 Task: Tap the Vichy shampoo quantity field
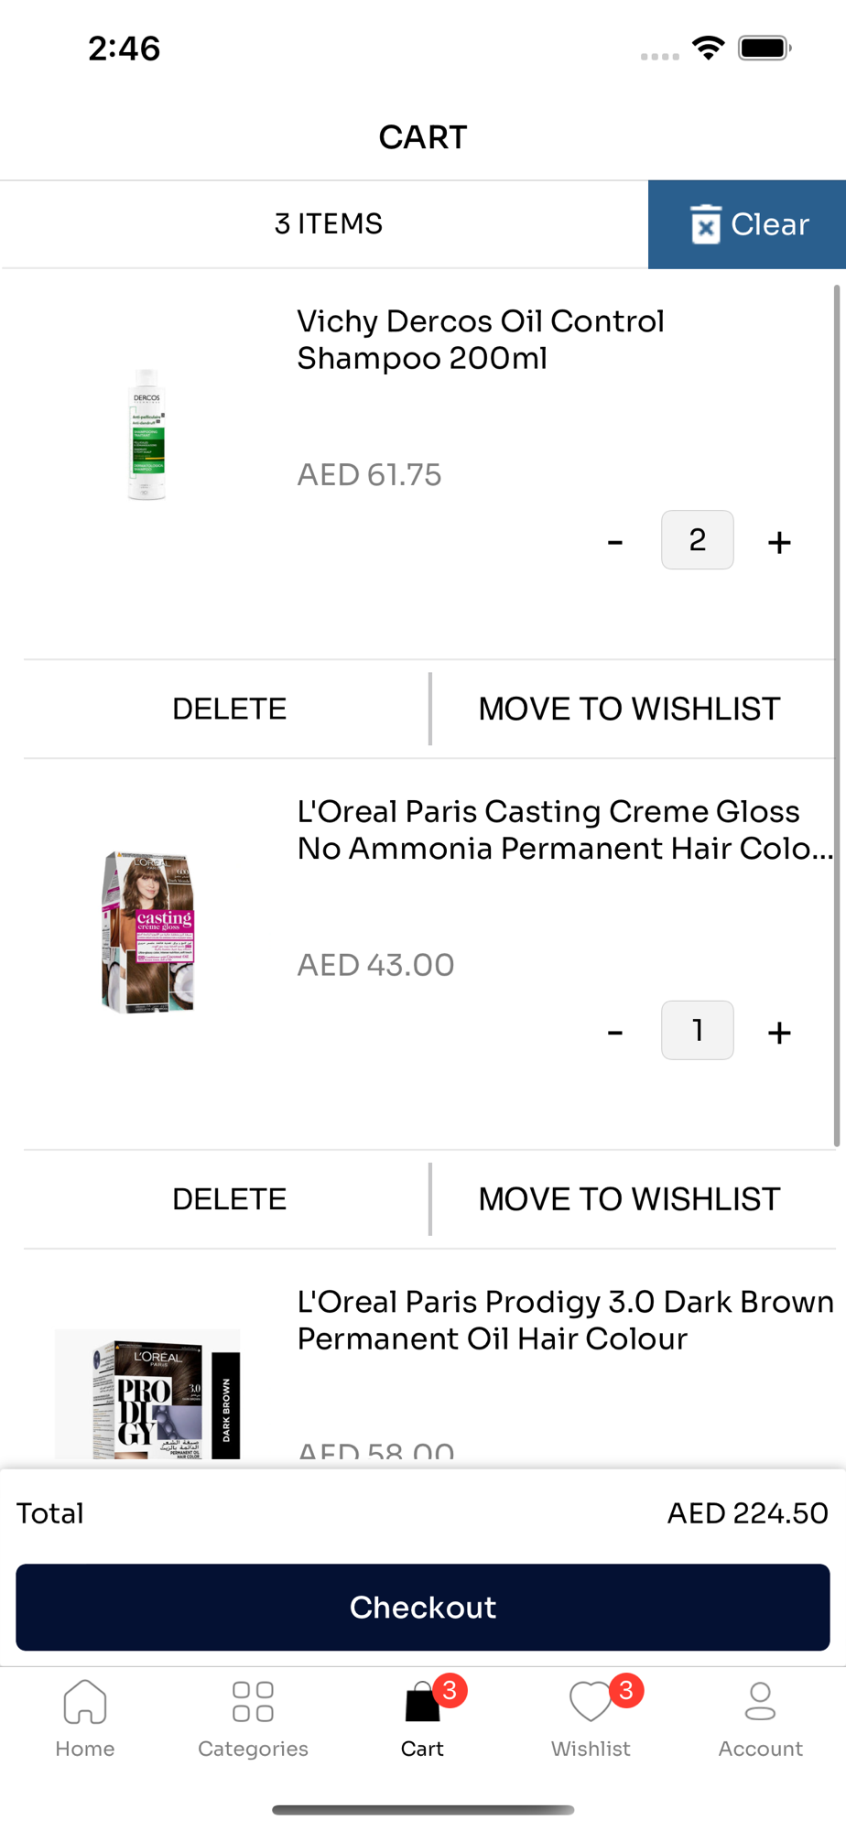click(x=698, y=540)
